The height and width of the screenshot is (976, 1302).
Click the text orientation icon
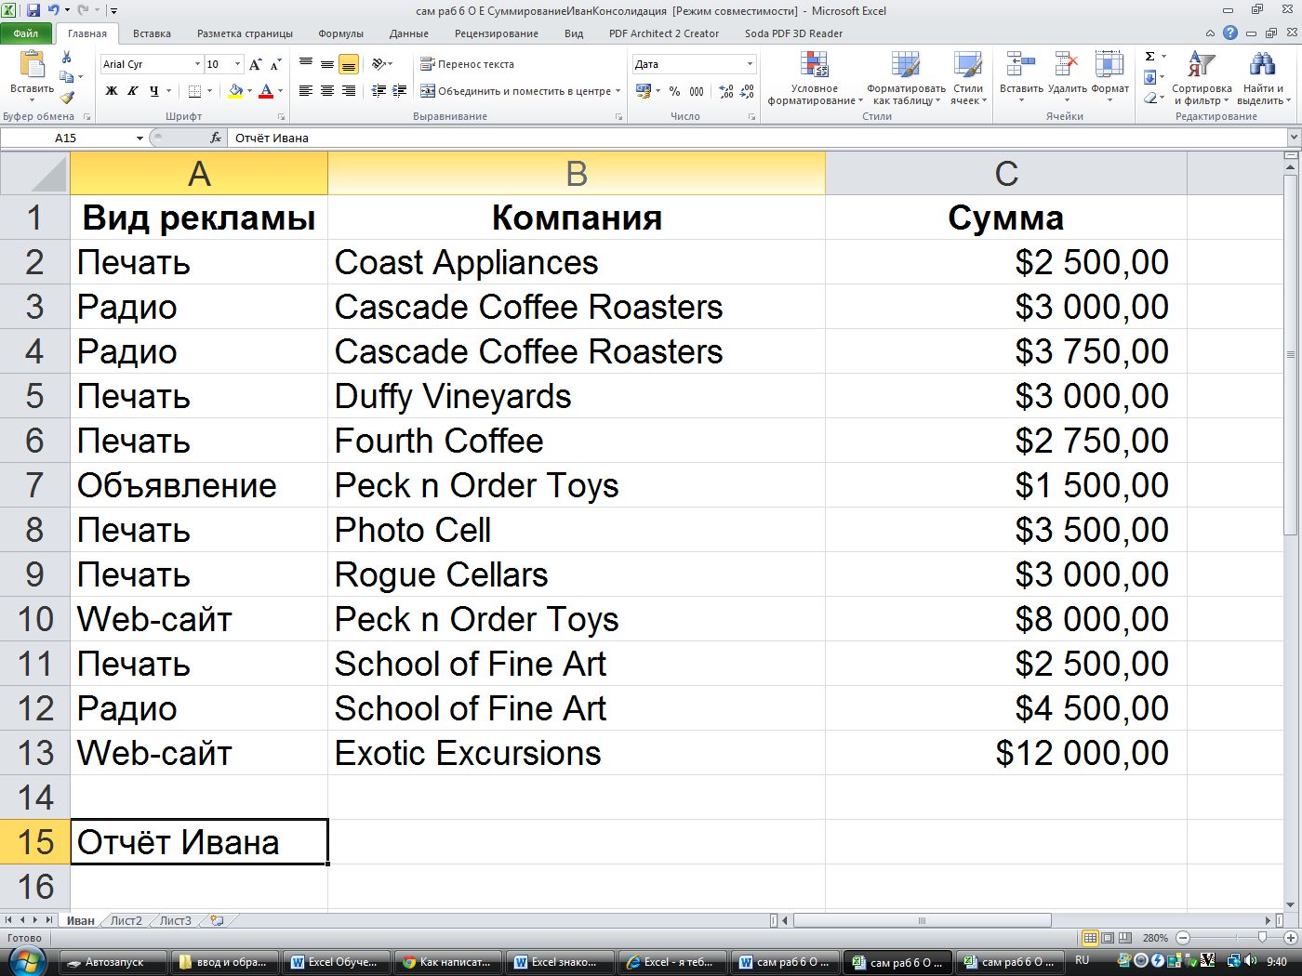379,64
